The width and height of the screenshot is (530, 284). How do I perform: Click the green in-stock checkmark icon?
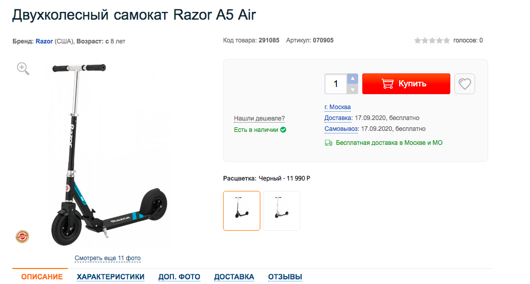pos(283,130)
